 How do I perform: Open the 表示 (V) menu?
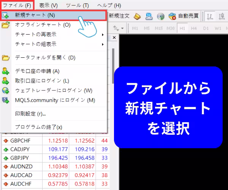[48, 6]
